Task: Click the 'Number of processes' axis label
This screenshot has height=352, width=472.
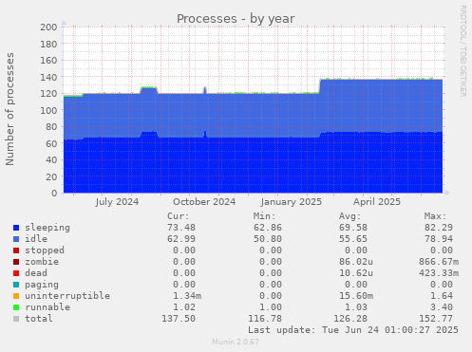Action: (9, 109)
